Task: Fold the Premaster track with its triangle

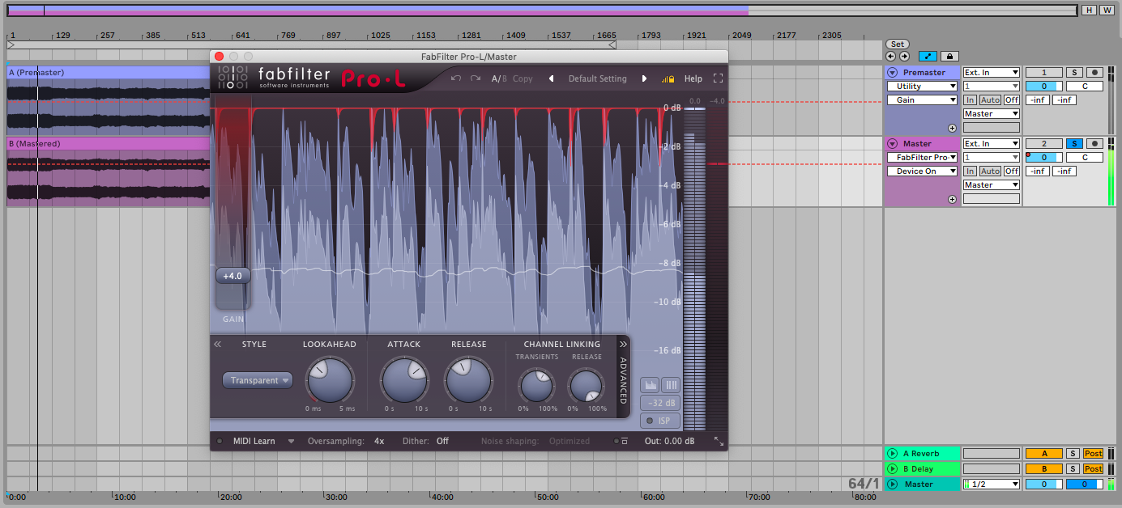Action: point(892,73)
